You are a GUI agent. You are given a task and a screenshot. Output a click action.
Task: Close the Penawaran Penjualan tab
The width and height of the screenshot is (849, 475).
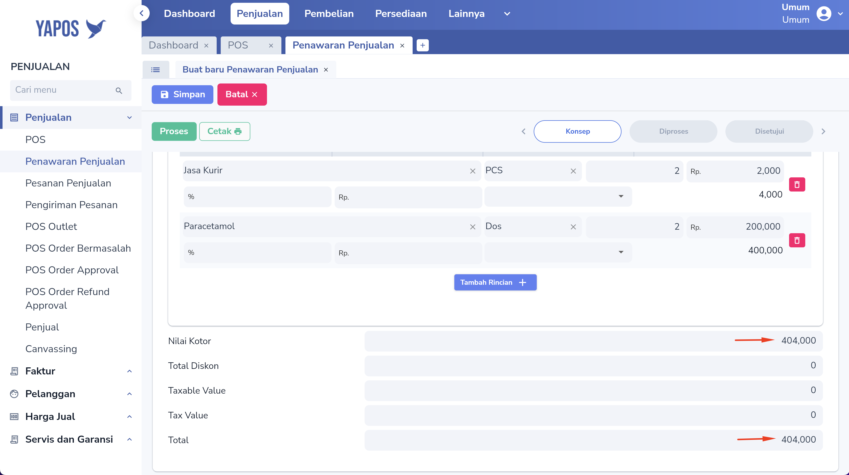point(402,46)
